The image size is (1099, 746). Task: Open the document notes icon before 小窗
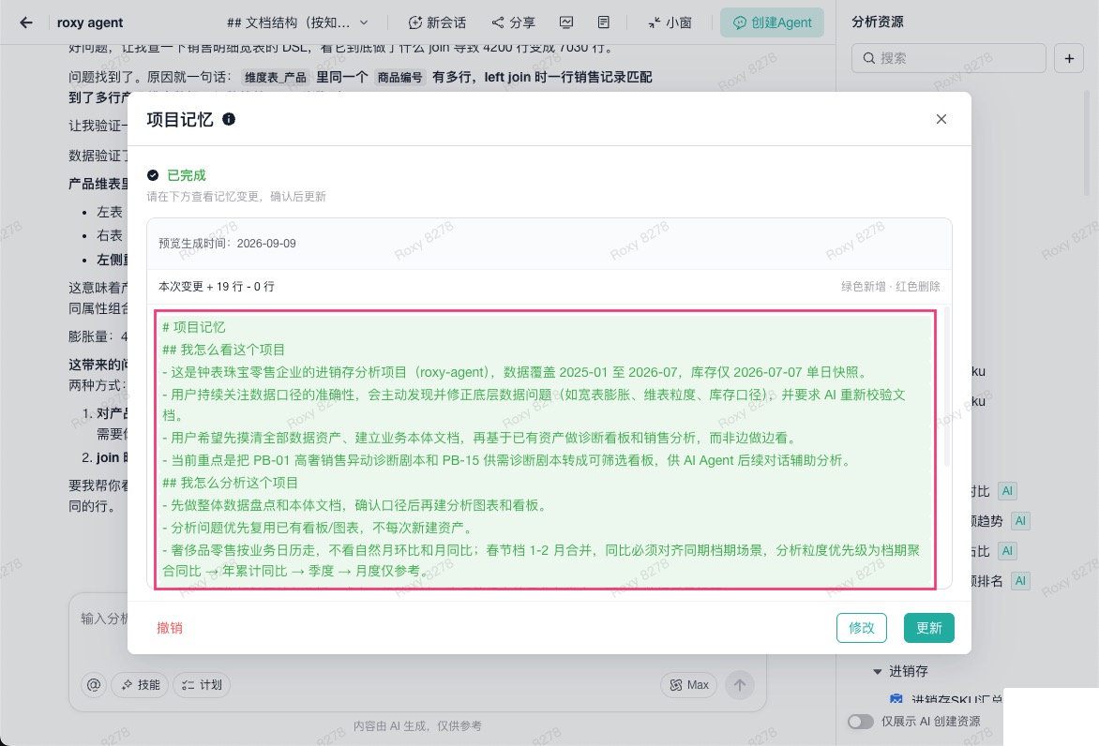[604, 22]
